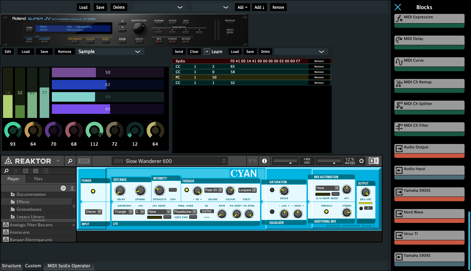Open the Peak EQ filter dropdown
This screenshot has width=471, height=271.
coord(213,190)
